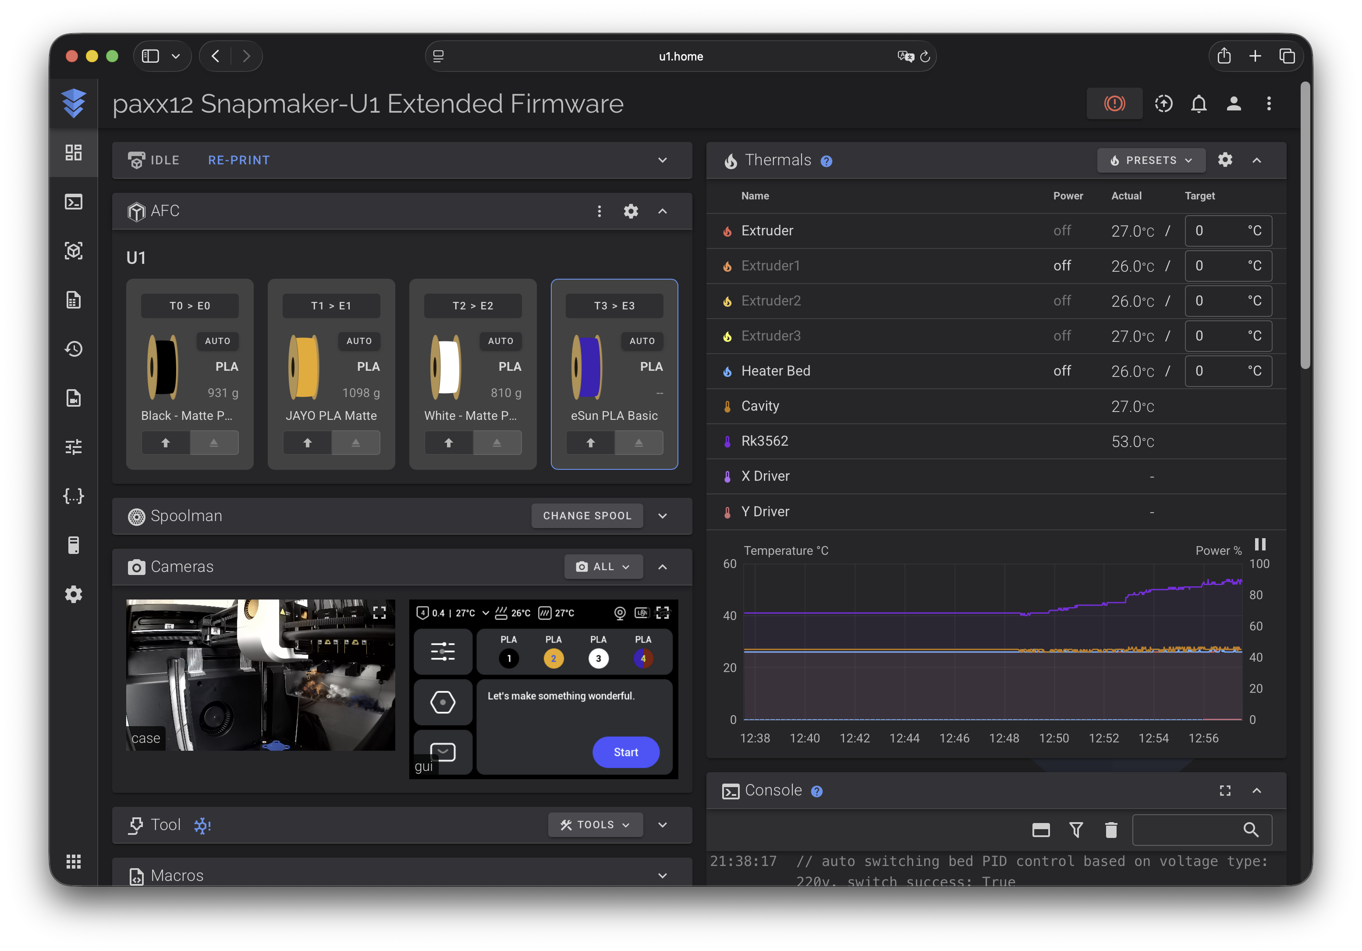Set the Heater Bed target temperature field

tap(1228, 371)
